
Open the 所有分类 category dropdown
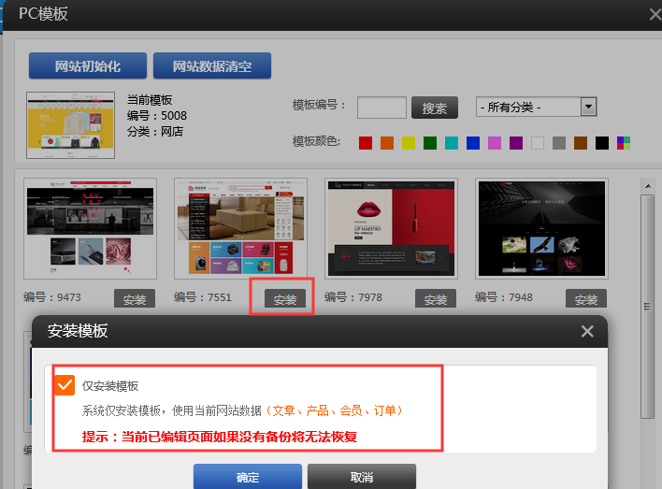point(536,107)
